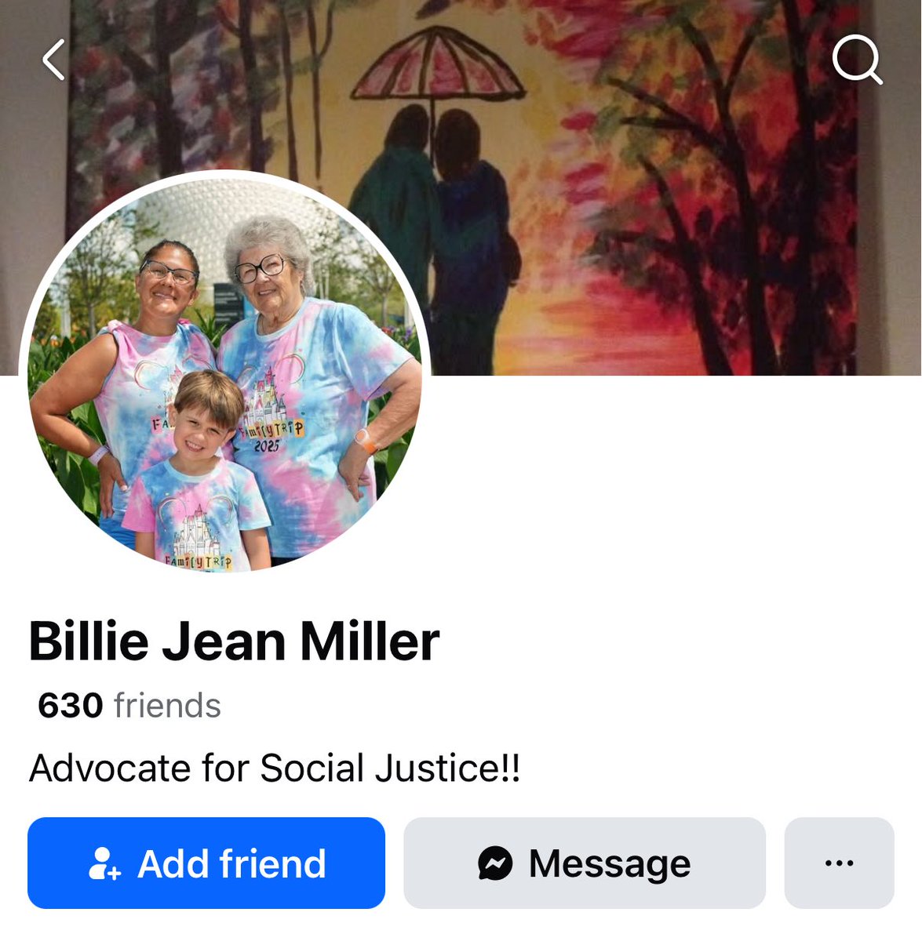922x941 pixels.
Task: Click the "Add friend" text label
Action: [231, 863]
